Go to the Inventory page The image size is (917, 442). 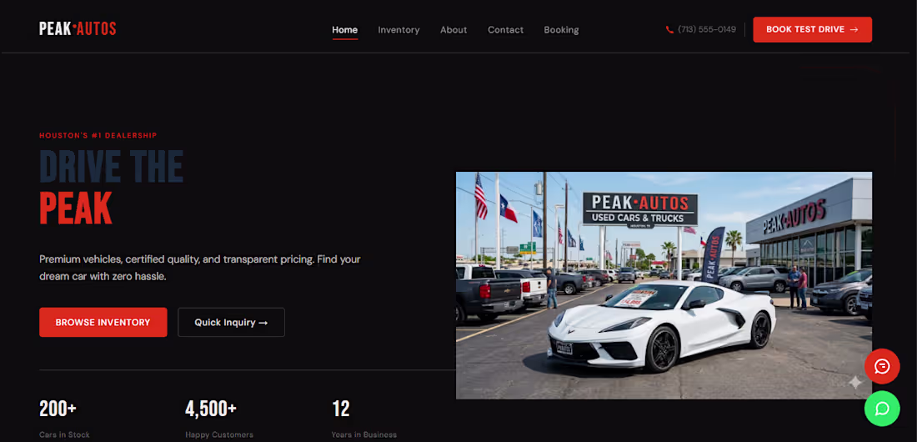coord(398,30)
